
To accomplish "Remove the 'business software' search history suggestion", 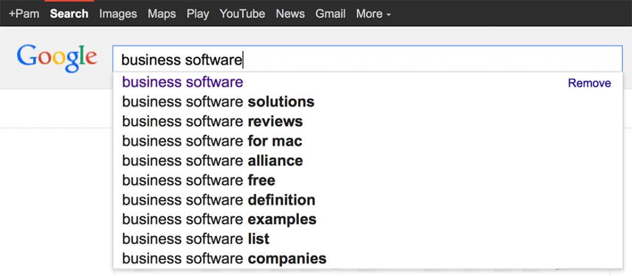I will pos(589,83).
